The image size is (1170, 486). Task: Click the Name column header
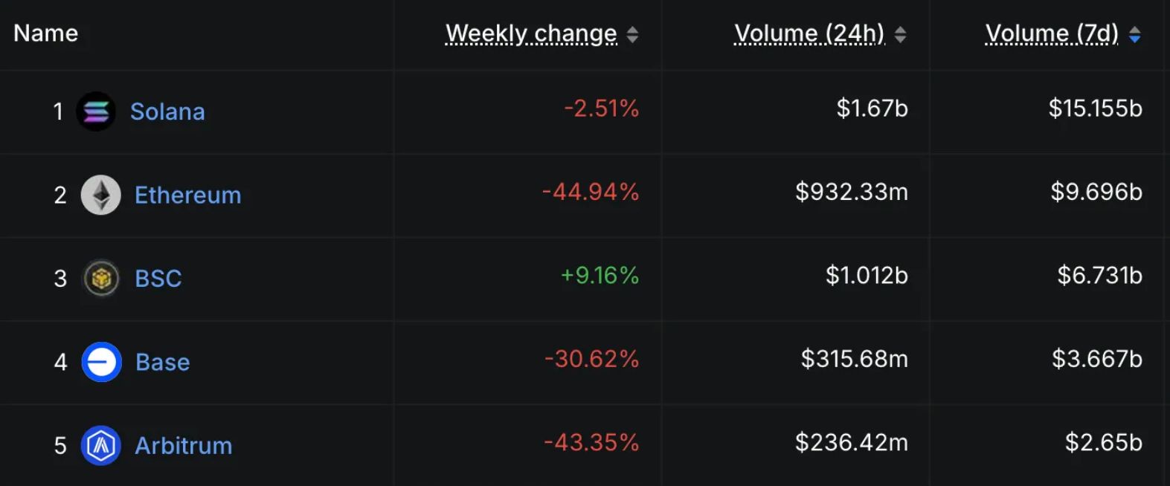(x=45, y=33)
